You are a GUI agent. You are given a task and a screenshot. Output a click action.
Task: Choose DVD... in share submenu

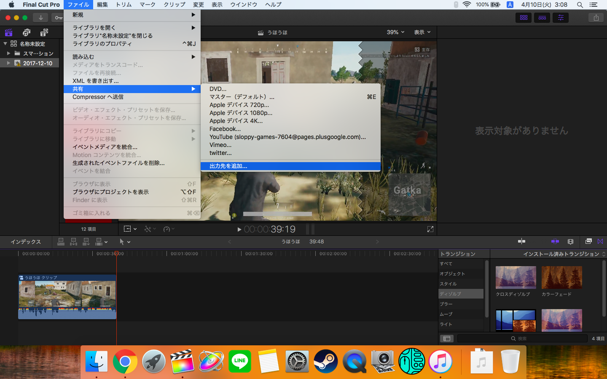pyautogui.click(x=290, y=89)
